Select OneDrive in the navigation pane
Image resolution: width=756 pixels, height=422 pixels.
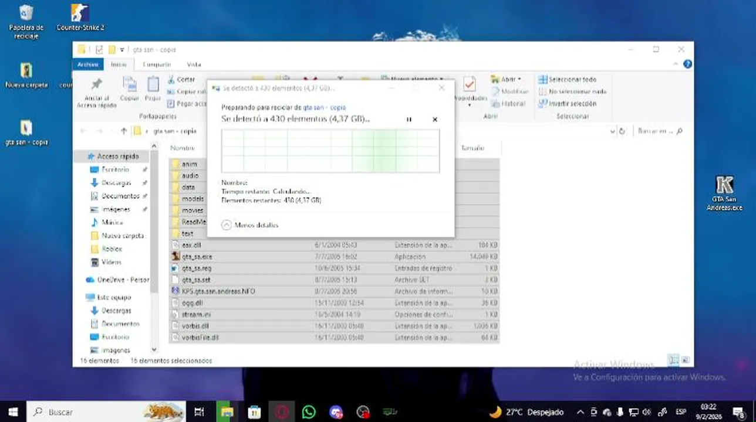(117, 280)
